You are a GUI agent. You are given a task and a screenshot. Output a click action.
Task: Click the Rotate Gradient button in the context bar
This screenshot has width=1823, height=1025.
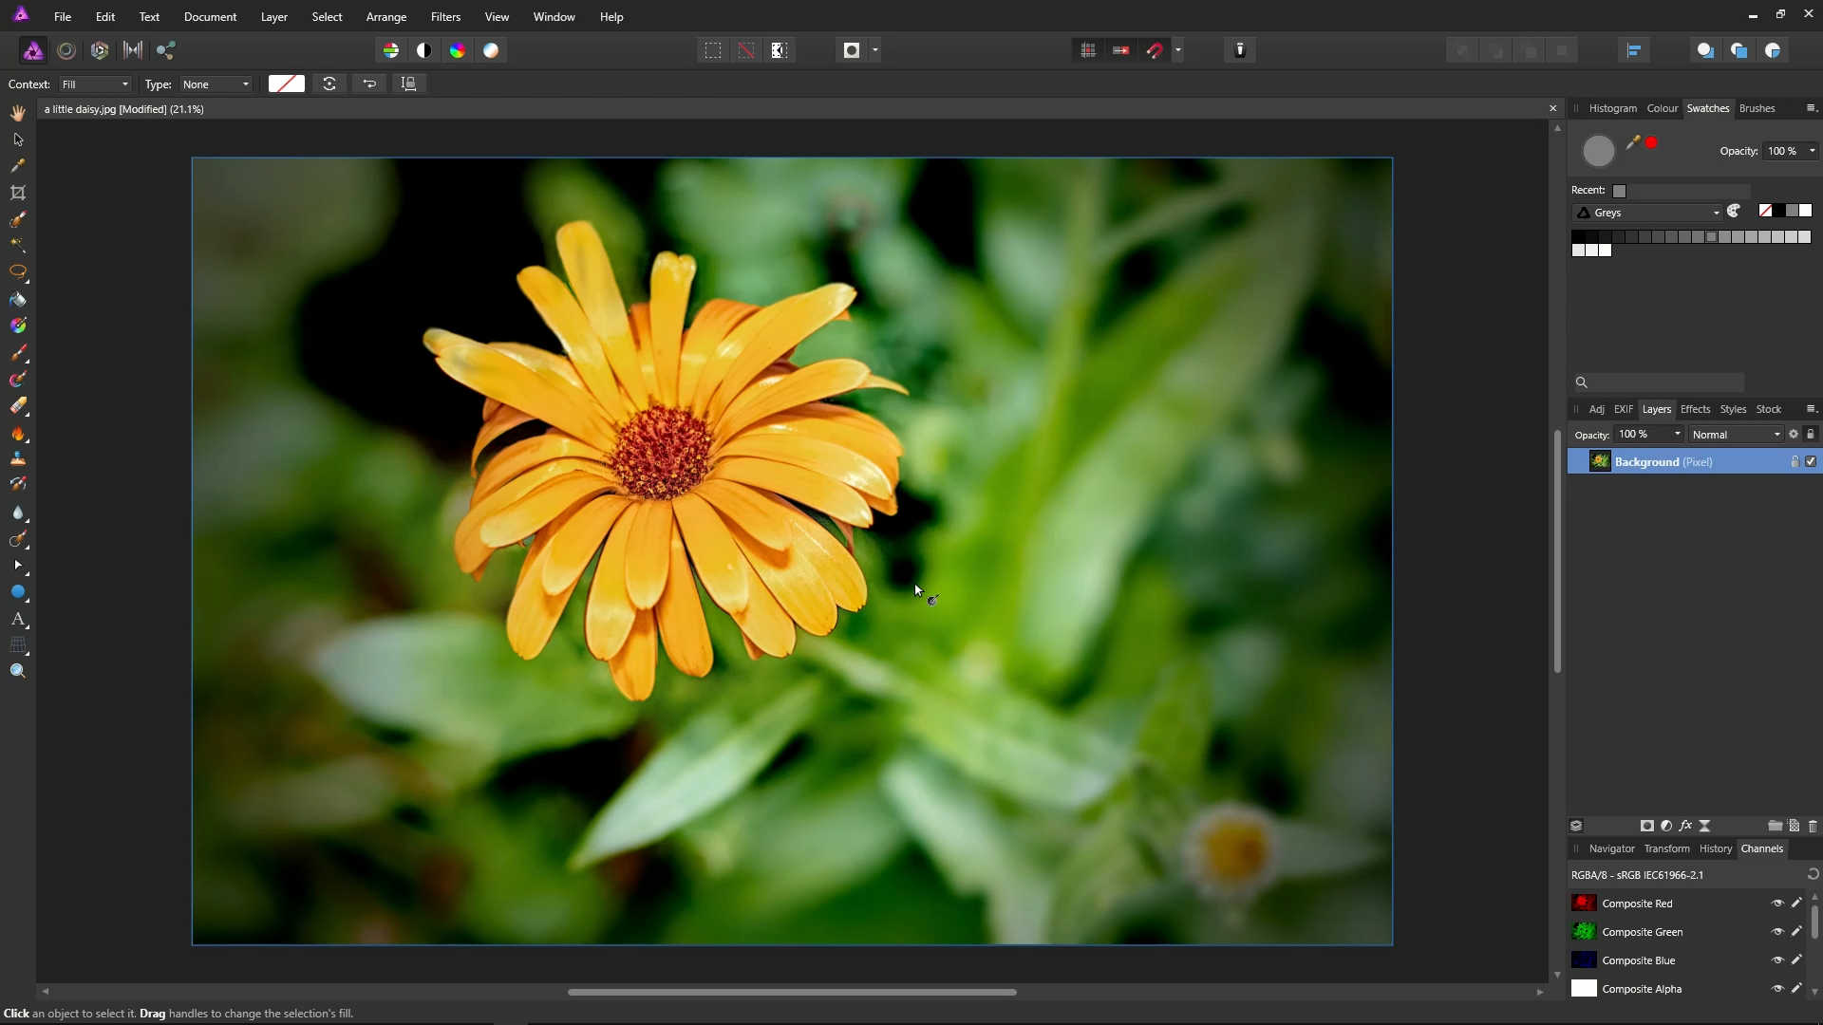point(329,84)
